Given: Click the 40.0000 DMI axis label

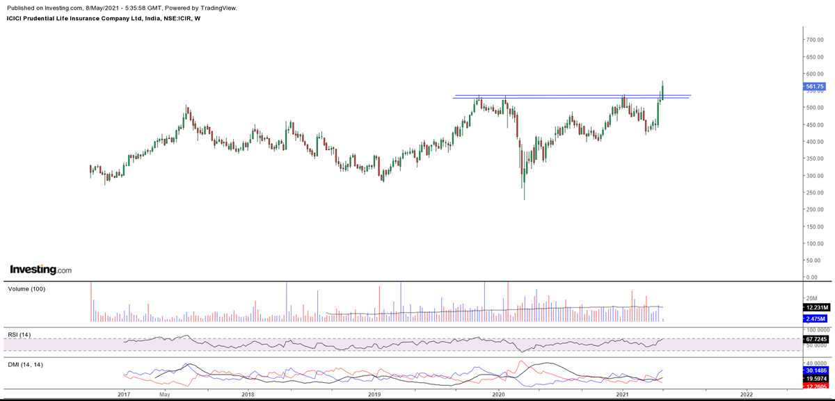Looking at the screenshot, I should (816, 363).
